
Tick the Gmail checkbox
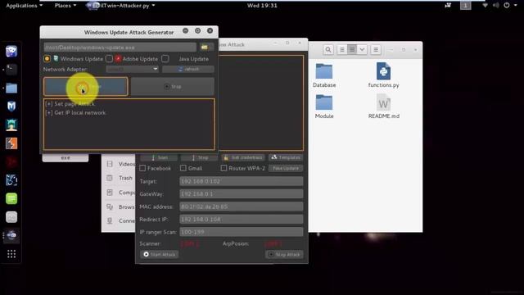(183, 168)
